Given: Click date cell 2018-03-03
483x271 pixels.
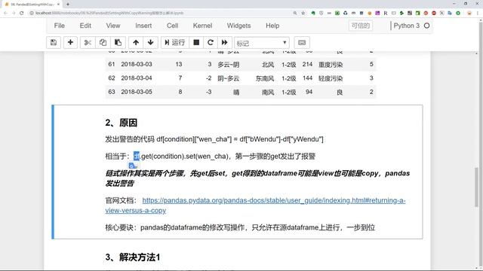Looking at the screenshot, I should pyautogui.click(x=137, y=64).
